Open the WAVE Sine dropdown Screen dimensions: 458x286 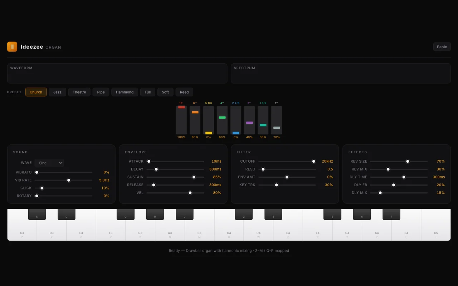pos(49,163)
